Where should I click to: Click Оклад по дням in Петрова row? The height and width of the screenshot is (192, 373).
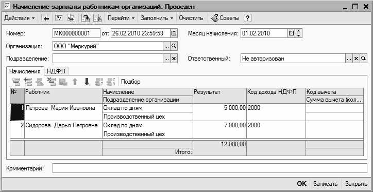point(147,108)
